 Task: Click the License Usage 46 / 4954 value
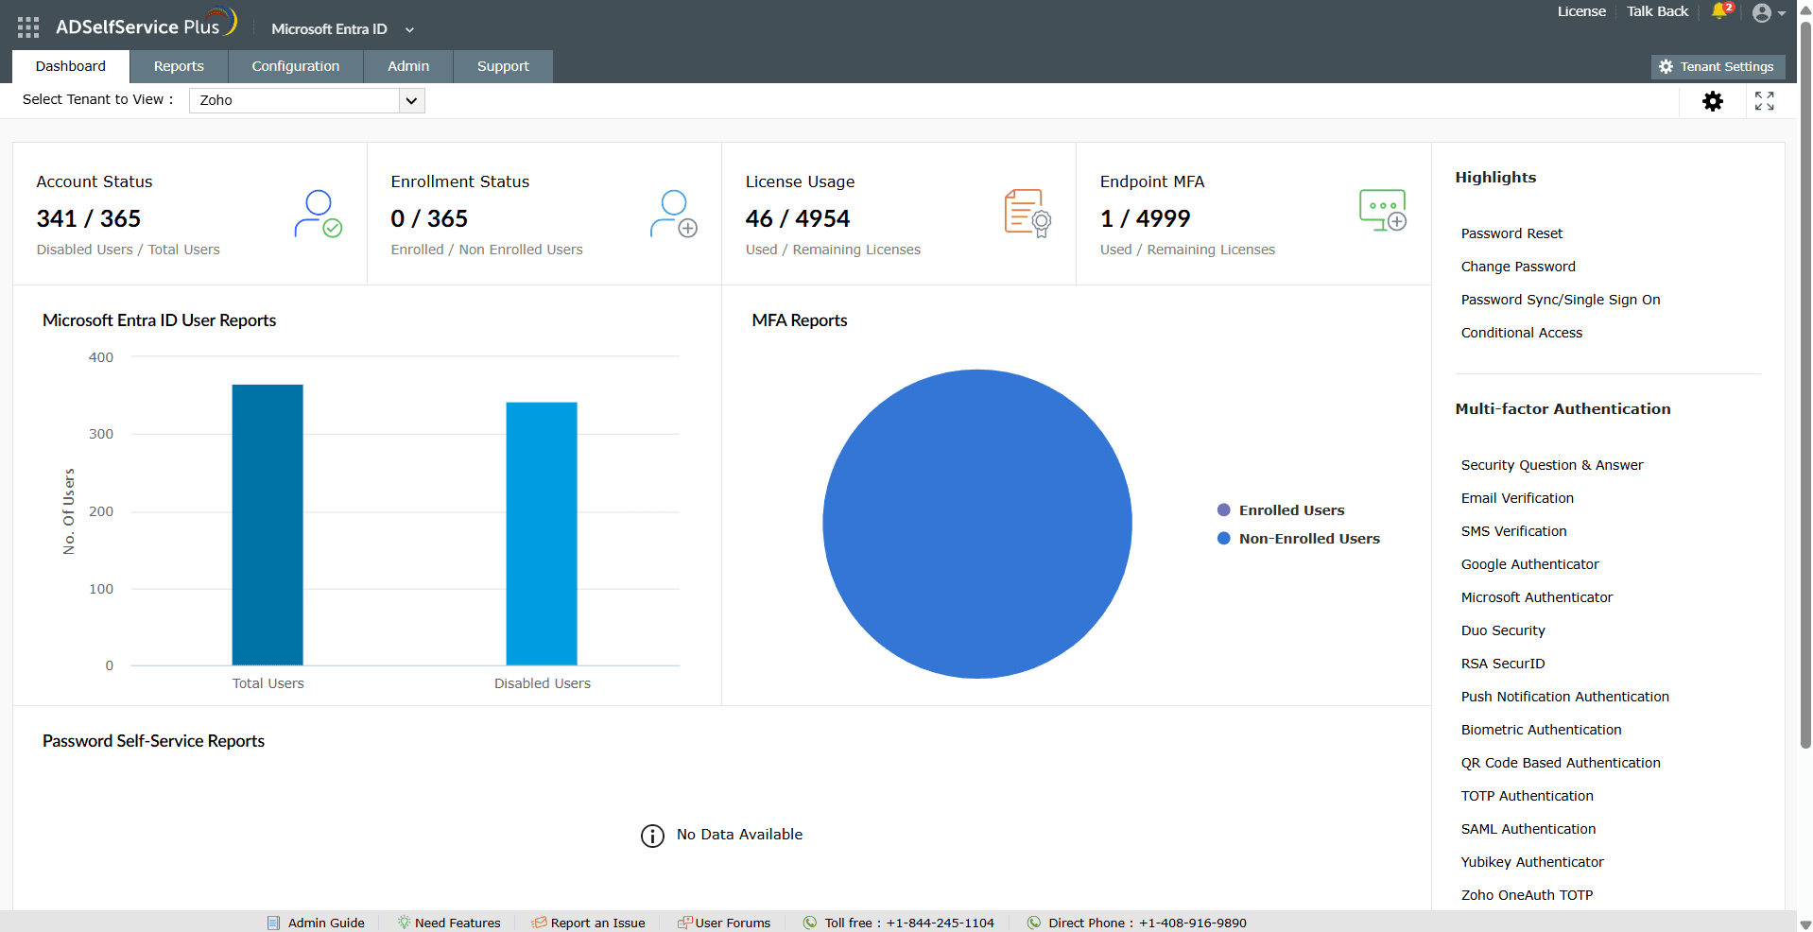coord(798,219)
